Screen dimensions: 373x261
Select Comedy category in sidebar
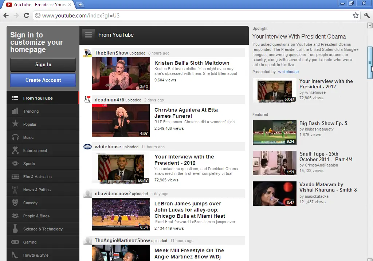click(x=43, y=202)
